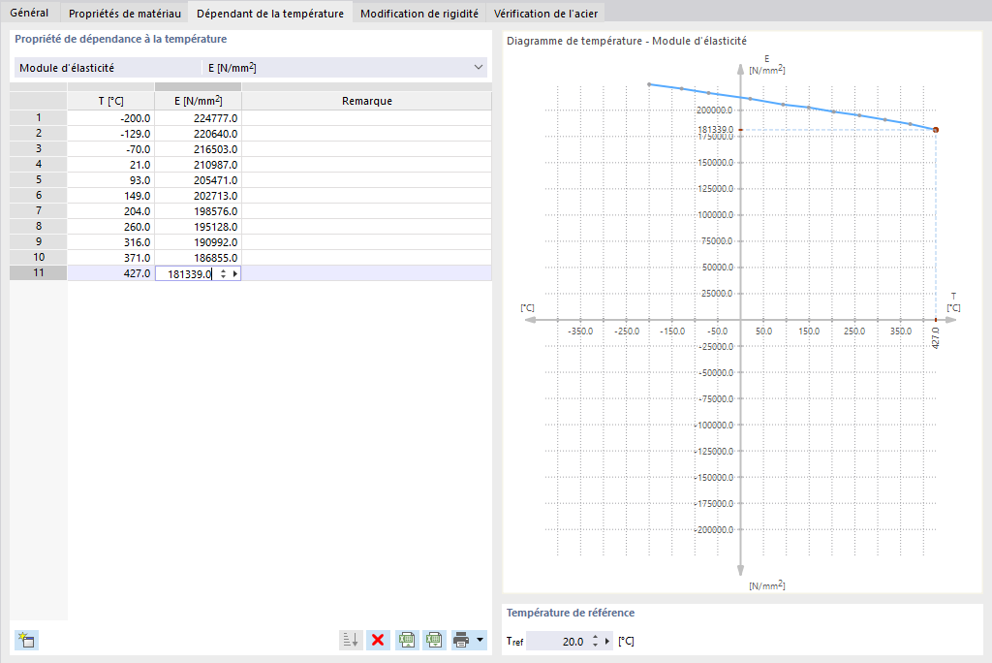Open the Propriétés de matériau tab

click(125, 13)
